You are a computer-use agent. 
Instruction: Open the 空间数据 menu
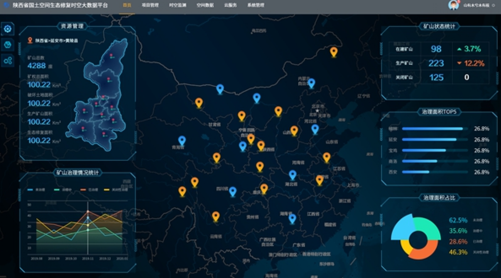tap(205, 5)
